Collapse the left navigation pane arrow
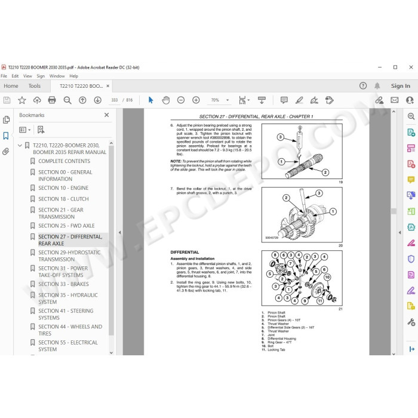The image size is (418, 418). pyautogui.click(x=119, y=232)
